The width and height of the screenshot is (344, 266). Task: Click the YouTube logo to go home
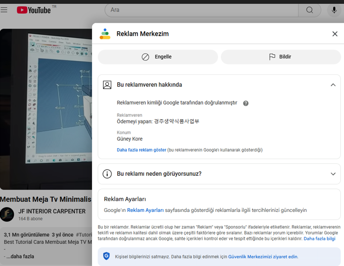point(33,10)
